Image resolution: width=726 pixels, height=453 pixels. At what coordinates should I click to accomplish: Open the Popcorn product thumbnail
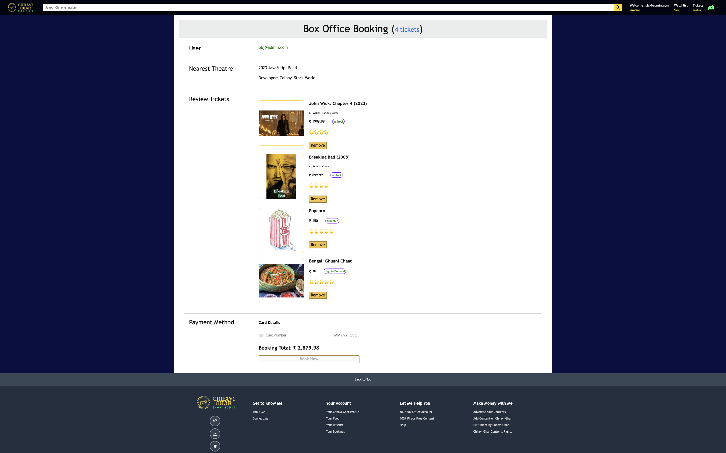281,230
